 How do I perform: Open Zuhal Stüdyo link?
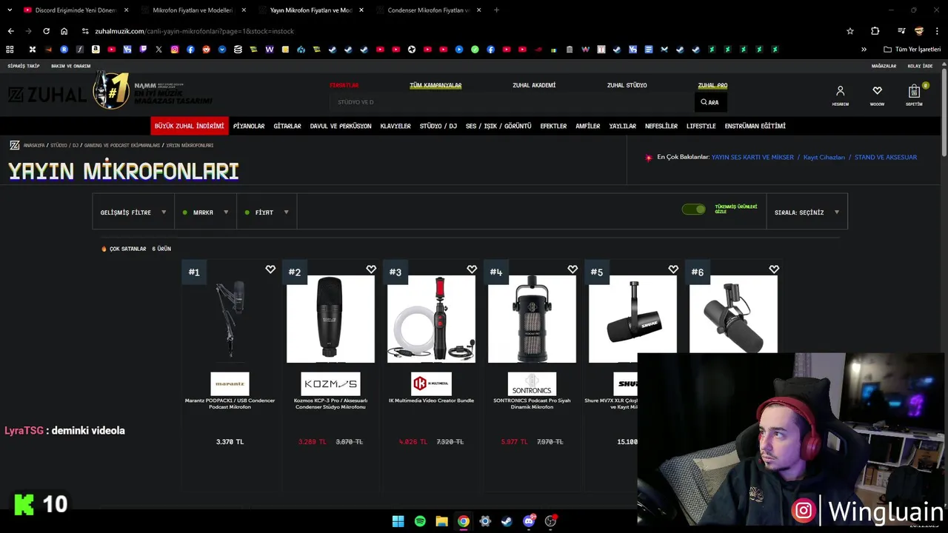tap(627, 85)
